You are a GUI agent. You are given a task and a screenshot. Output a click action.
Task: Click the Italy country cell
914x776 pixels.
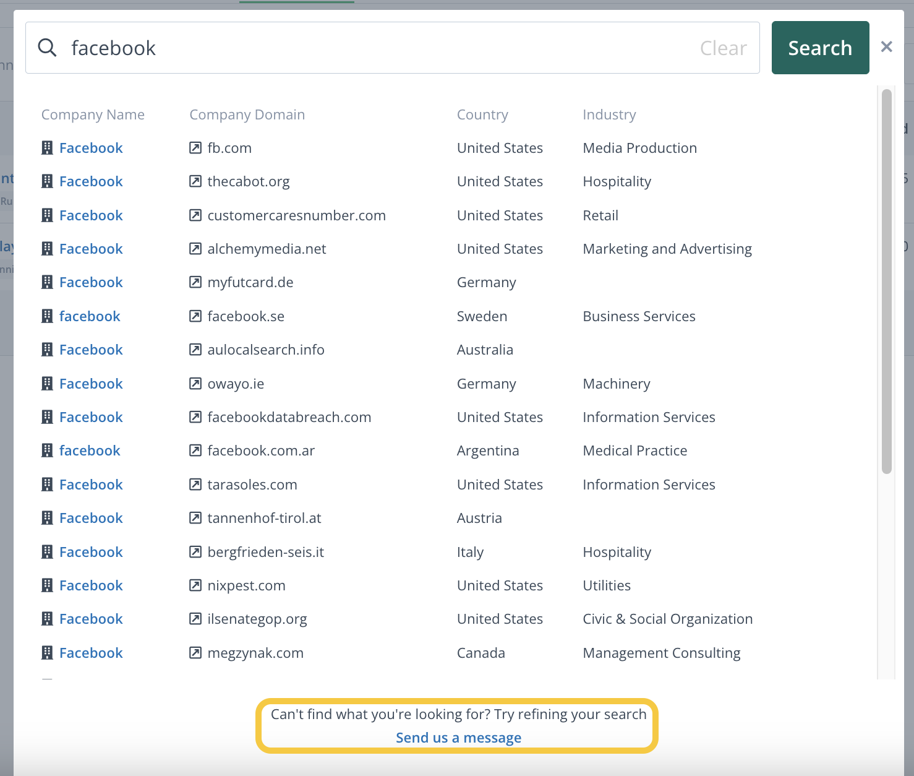[x=470, y=552]
